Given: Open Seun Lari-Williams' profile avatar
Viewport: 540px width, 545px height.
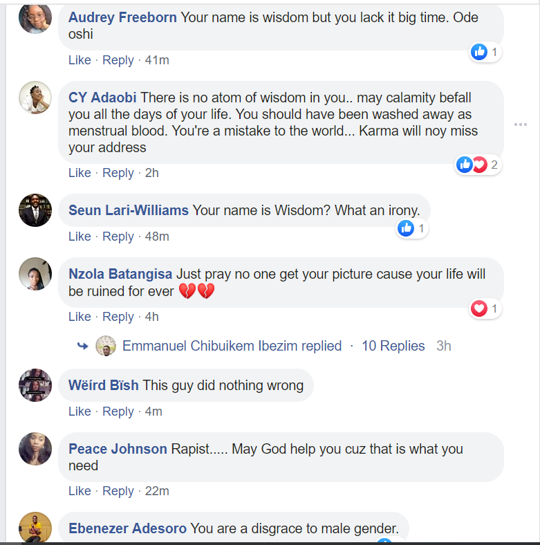Looking at the screenshot, I should (x=35, y=210).
